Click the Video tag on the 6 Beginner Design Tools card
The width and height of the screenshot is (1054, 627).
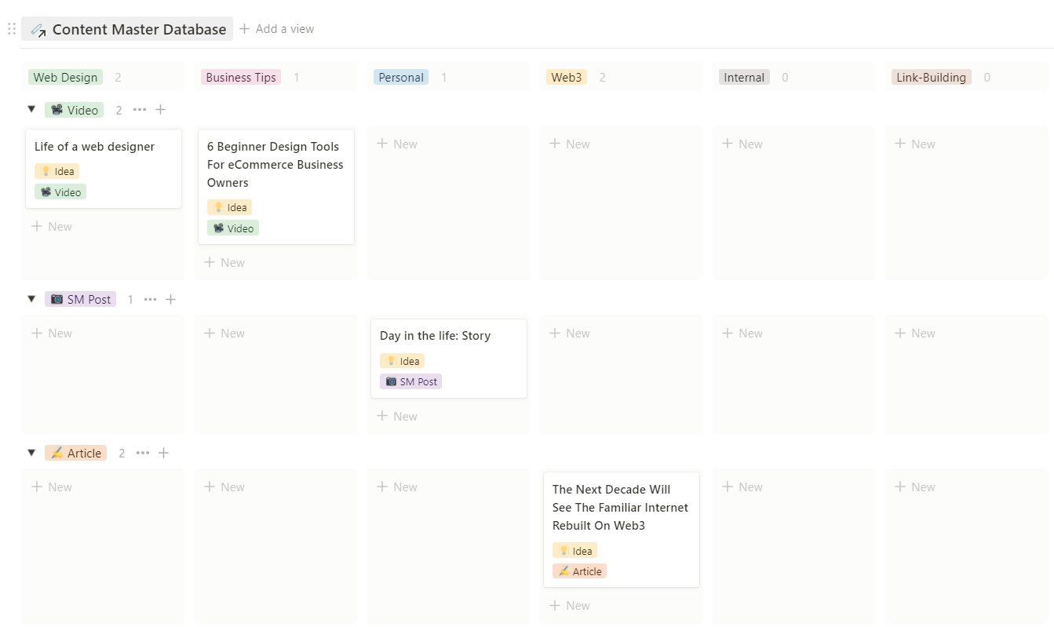[x=232, y=228]
